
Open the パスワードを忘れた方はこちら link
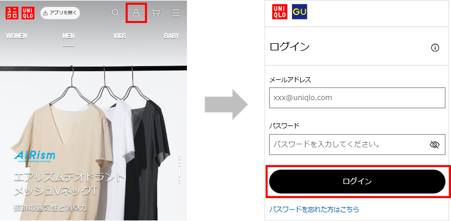click(x=314, y=209)
